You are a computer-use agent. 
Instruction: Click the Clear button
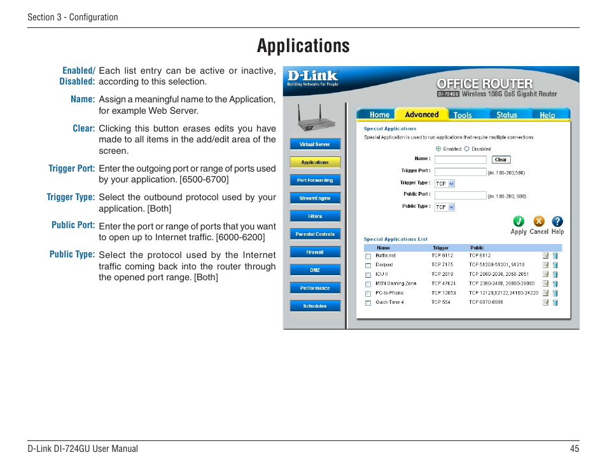tap(501, 160)
